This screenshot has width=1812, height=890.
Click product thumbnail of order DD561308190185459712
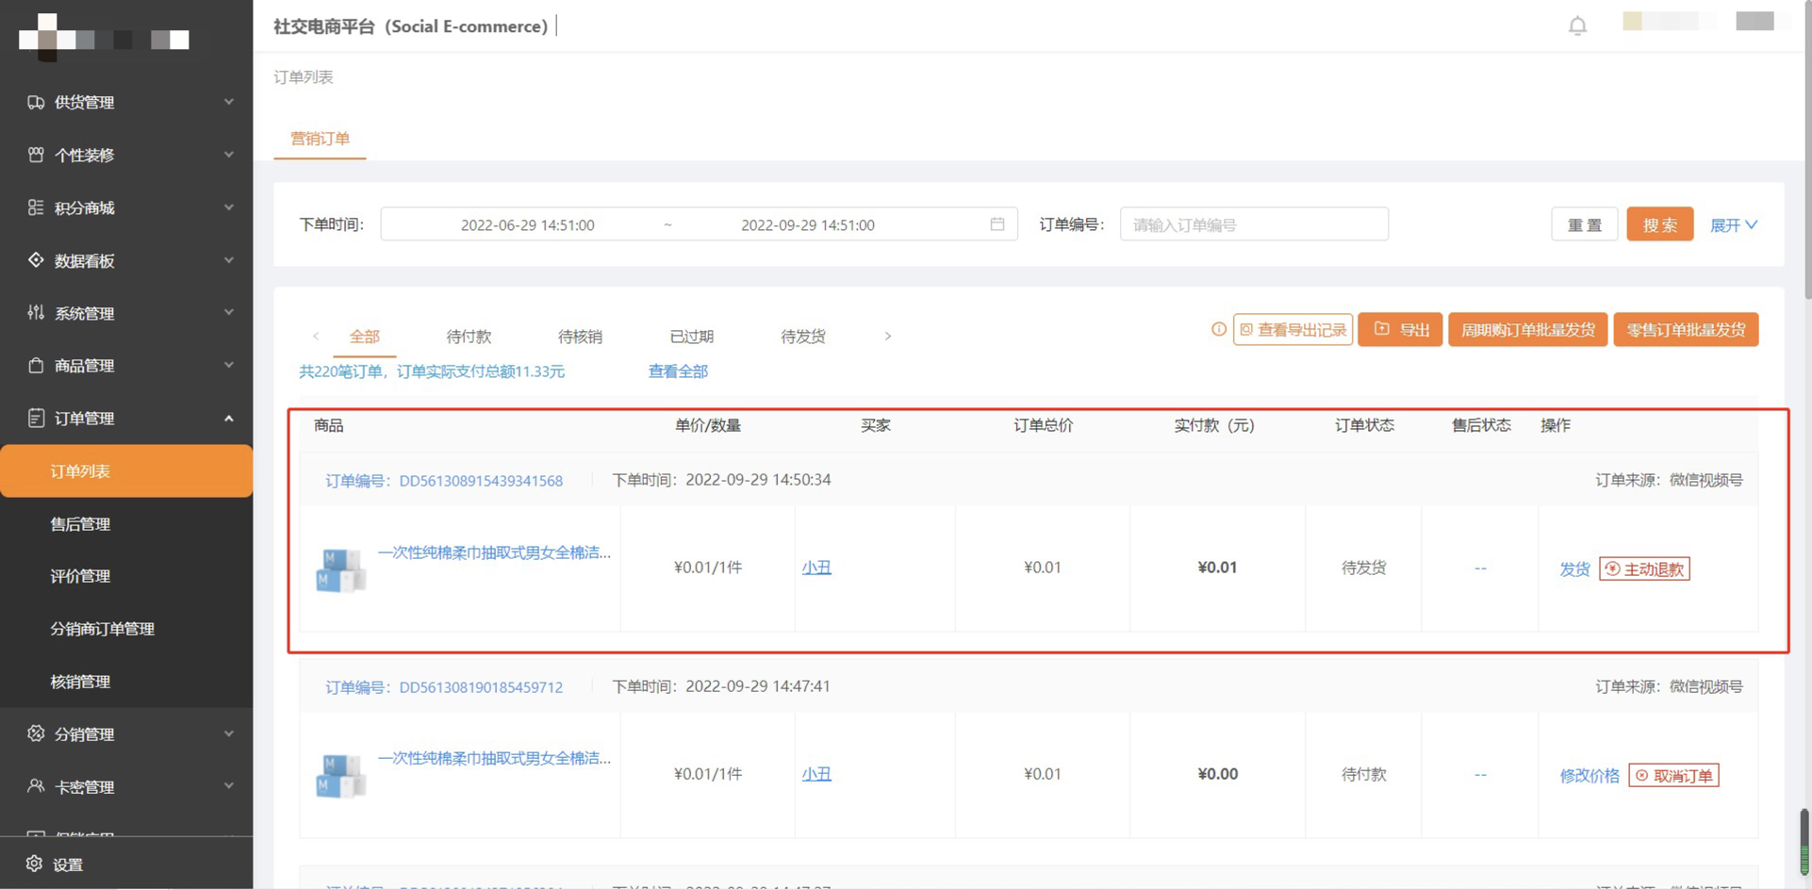click(340, 776)
